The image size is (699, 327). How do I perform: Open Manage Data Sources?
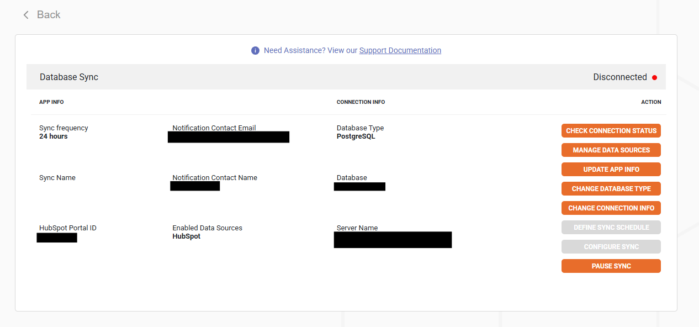coord(611,150)
